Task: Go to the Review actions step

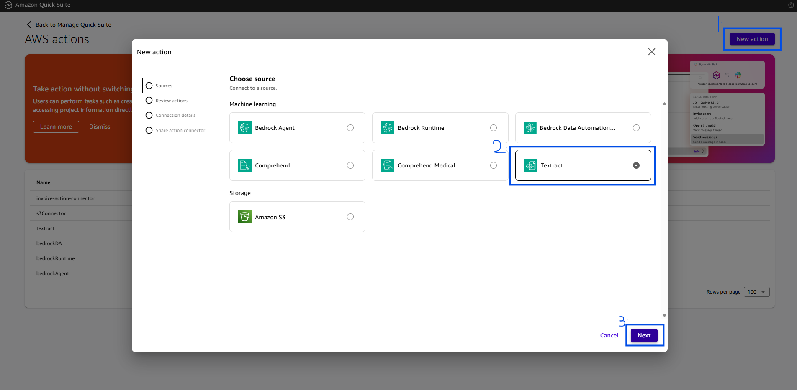Action: [x=167, y=101]
